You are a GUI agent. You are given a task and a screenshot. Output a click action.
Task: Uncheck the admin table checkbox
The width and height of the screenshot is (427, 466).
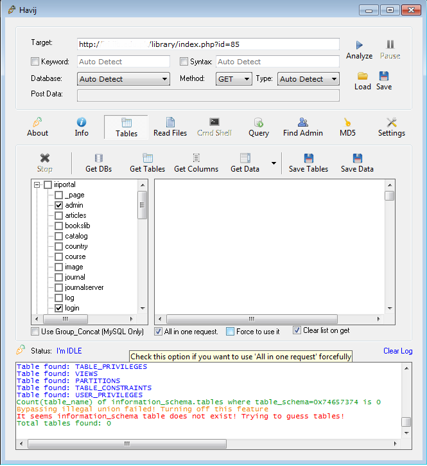coord(59,205)
